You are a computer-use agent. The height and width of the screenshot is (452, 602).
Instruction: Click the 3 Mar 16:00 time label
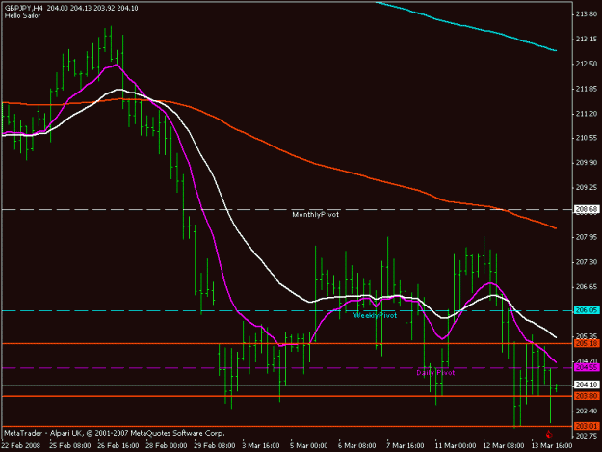[x=261, y=446]
